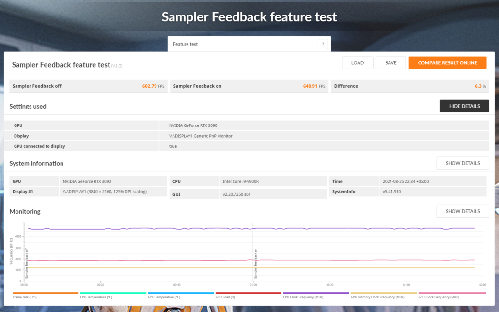Expand Monitoring section with Show Details

(462, 211)
